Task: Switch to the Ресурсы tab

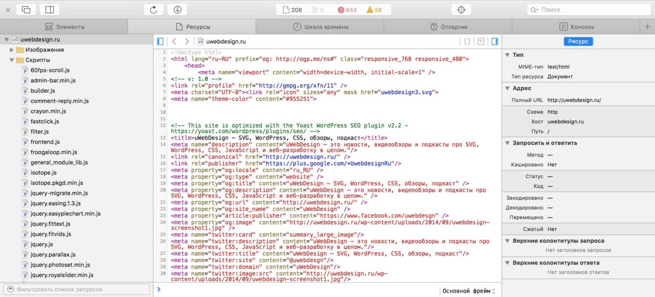Action: click(x=192, y=27)
